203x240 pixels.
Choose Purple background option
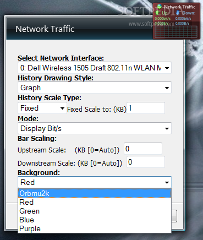[x=95, y=228]
